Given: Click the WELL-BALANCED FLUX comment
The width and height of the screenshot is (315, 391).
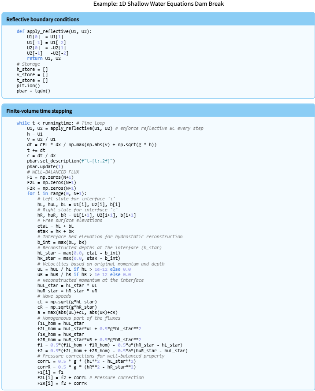Looking at the screenshot, I should (x=49, y=172).
